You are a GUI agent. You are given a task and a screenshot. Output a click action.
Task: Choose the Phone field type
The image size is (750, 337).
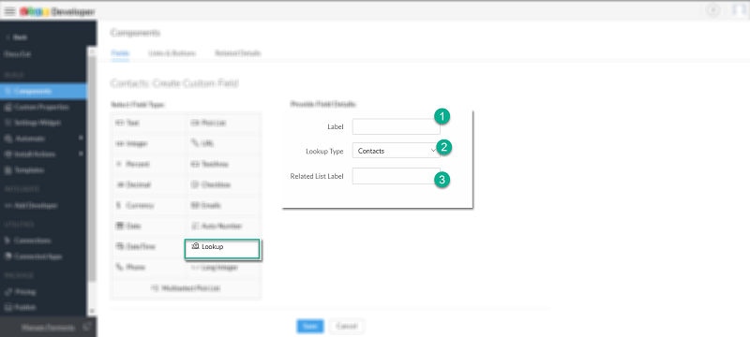click(148, 268)
